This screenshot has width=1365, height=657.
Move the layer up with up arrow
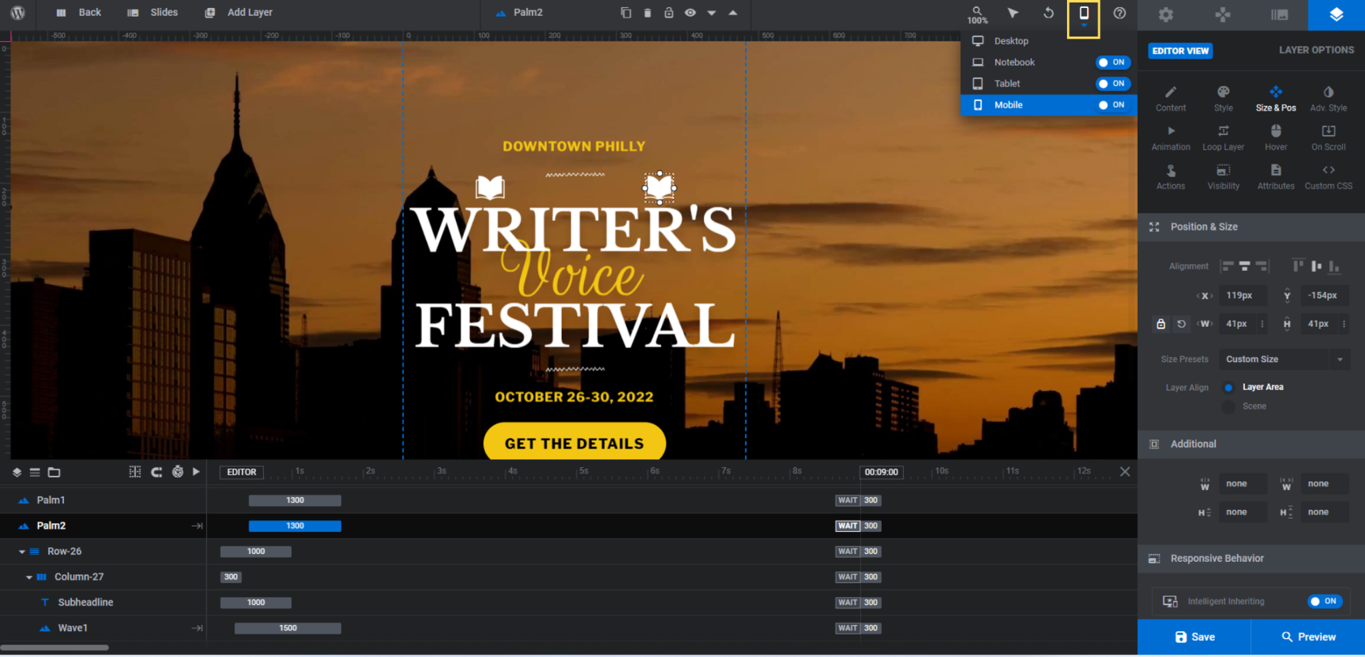tap(732, 13)
